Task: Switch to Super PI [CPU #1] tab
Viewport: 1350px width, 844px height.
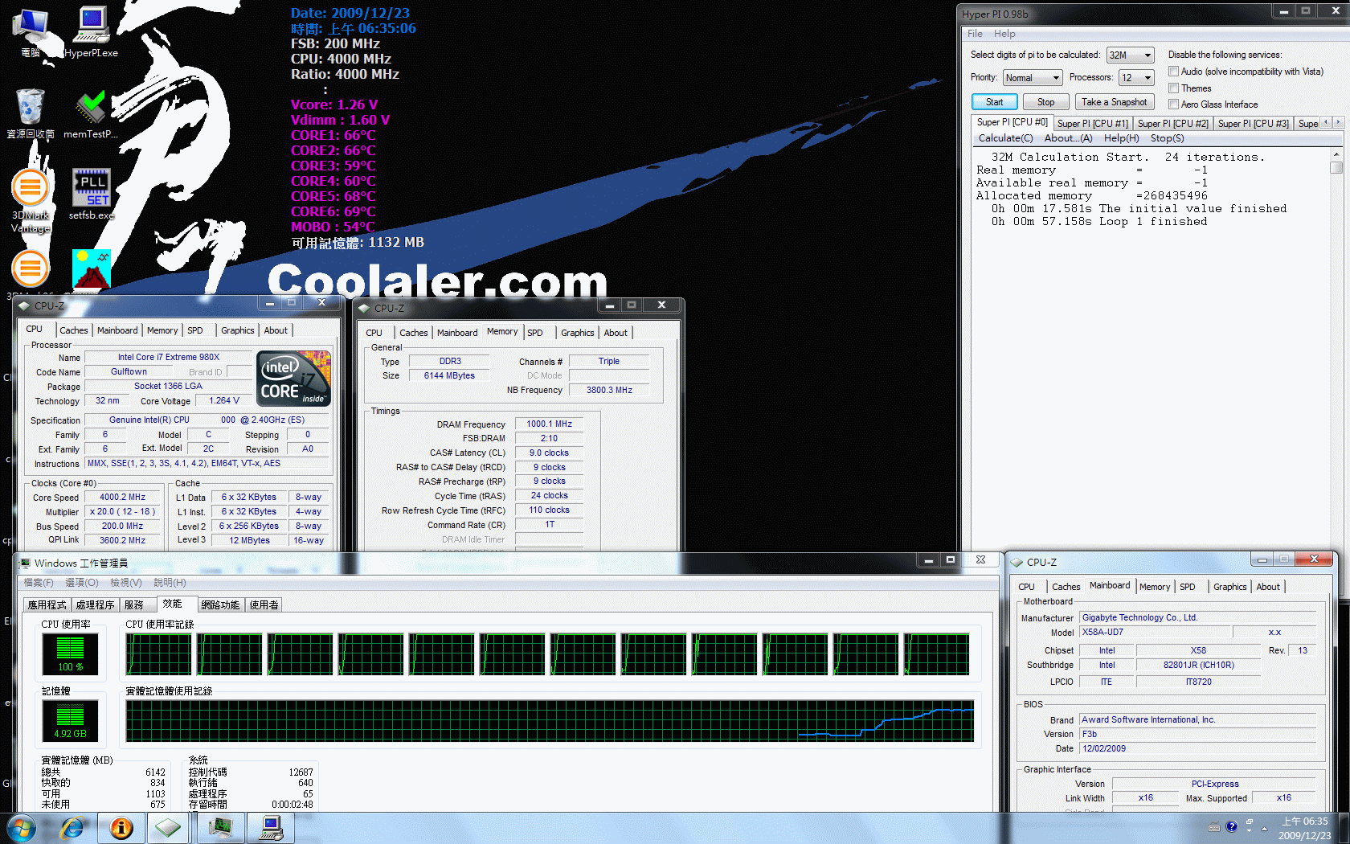Action: [1093, 123]
